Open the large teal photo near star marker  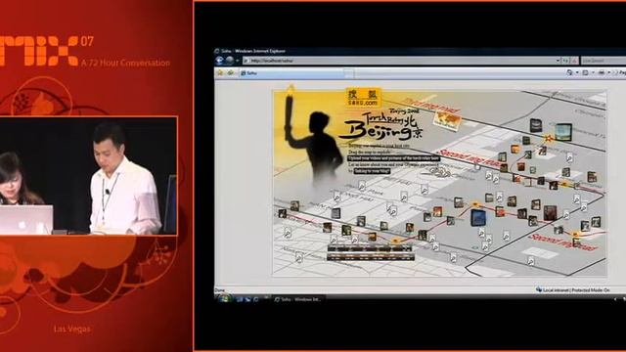pos(563,132)
